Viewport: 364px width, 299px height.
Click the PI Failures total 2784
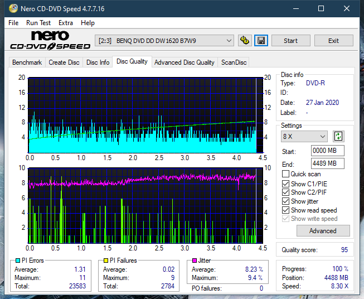click(168, 286)
